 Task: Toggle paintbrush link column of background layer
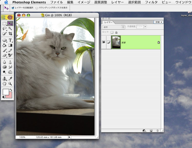click(x=109, y=42)
